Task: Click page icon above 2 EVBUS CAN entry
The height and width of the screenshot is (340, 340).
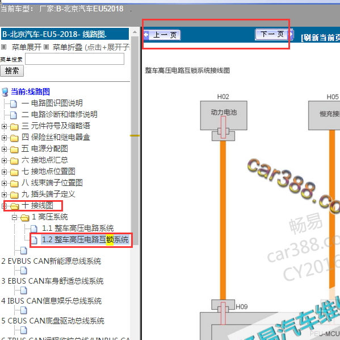Action: 24,251
